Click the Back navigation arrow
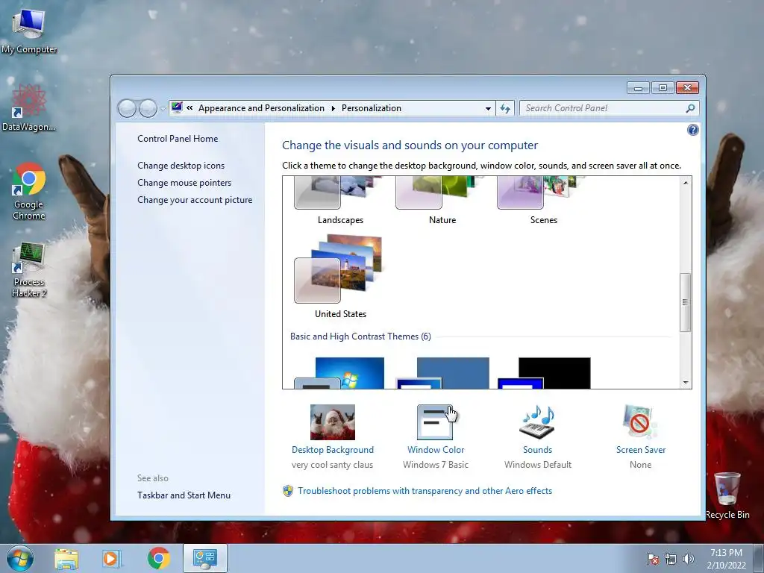Screen dimensions: 764x573 coord(127,108)
